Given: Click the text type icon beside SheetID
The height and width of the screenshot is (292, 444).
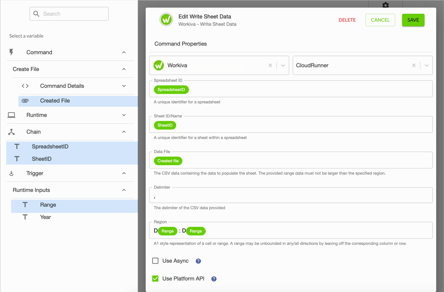Looking at the screenshot, I should [x=17, y=159].
